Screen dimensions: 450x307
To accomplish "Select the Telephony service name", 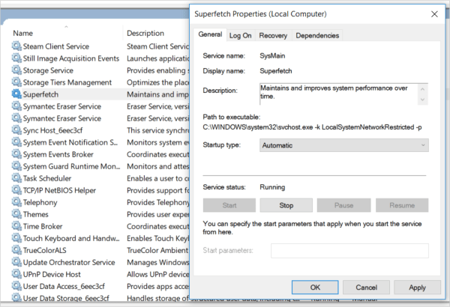I will click(40, 202).
